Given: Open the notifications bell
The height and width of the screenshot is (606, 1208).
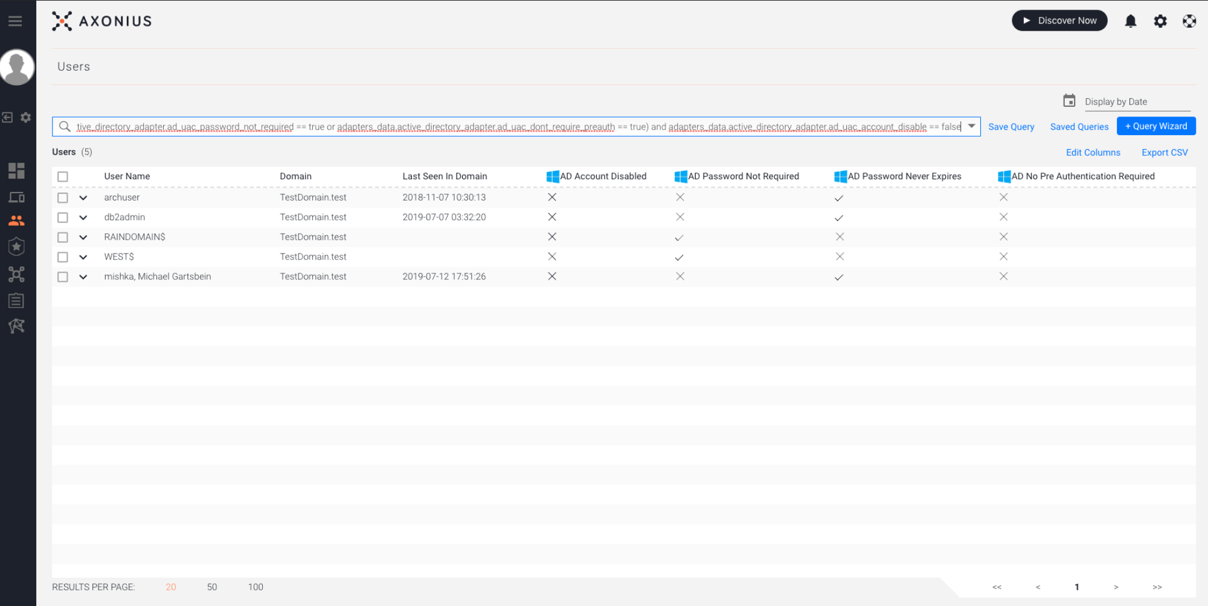Looking at the screenshot, I should click(1130, 21).
